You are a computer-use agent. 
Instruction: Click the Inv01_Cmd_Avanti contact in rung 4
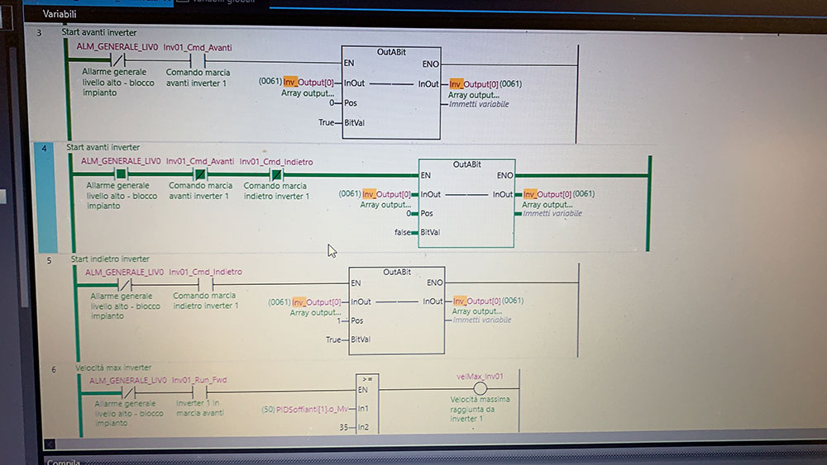199,174
